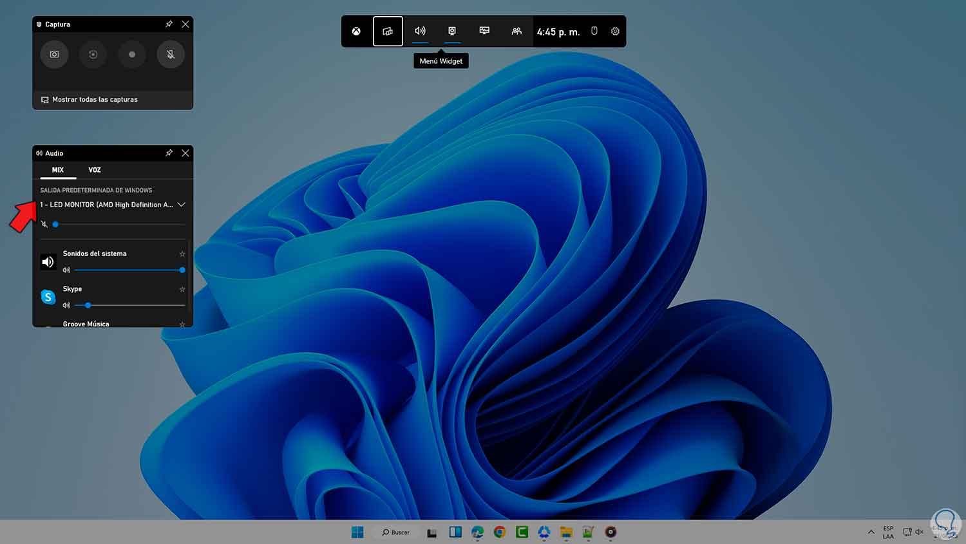966x544 pixels.
Task: Open the Groove Música disc icon on taskbar
Action: pos(611,532)
